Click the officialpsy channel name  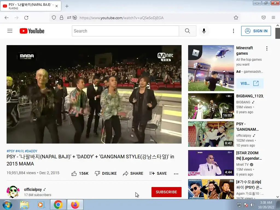click(33, 189)
